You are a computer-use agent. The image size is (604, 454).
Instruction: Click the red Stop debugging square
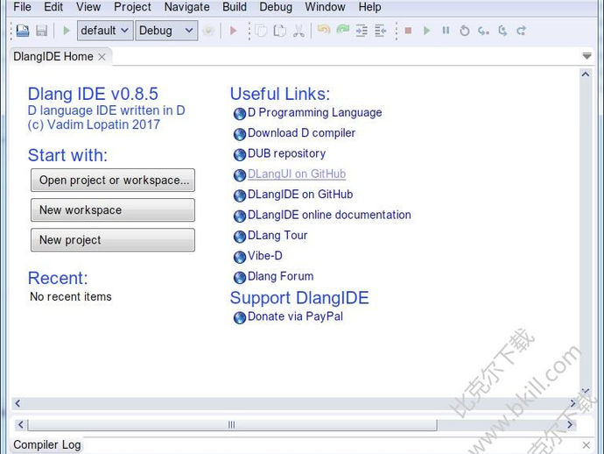408,31
